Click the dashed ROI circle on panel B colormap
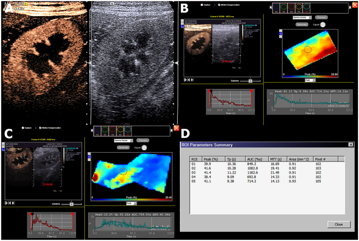This screenshot has width=359, height=241. [309, 50]
